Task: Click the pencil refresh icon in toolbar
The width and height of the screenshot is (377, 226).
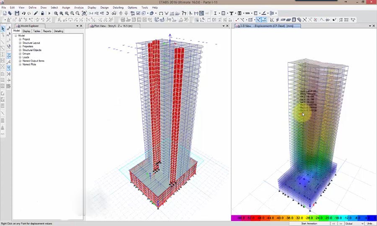Action: 36,13
